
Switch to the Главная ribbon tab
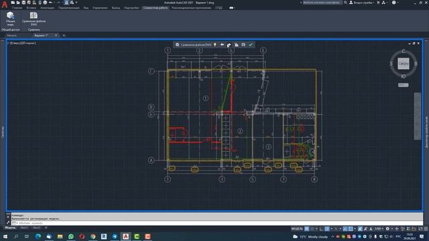point(17,8)
